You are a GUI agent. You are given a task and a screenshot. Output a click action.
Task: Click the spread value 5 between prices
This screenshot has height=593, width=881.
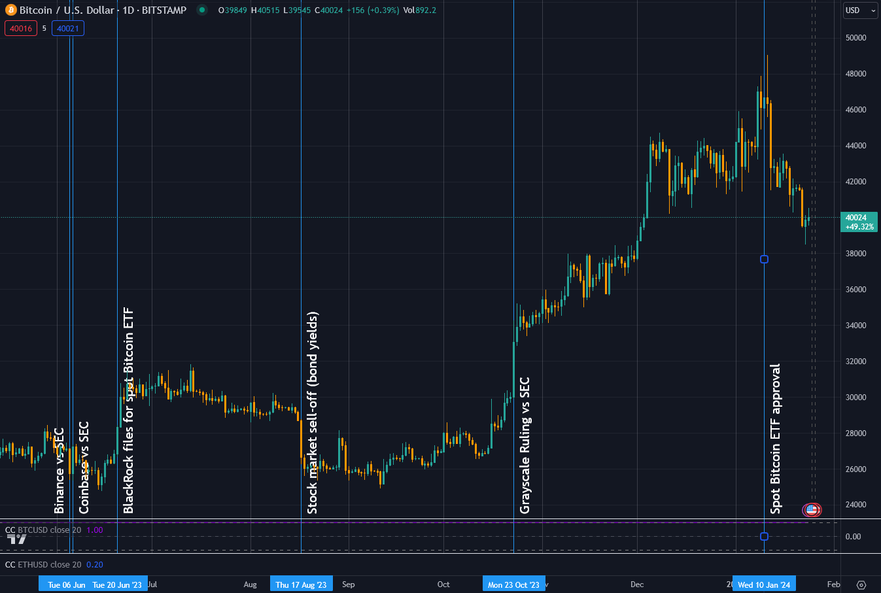tap(44, 28)
